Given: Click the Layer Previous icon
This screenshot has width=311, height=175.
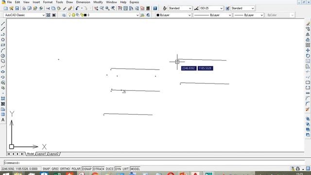Looking at the screenshot, I should [x=148, y=15].
